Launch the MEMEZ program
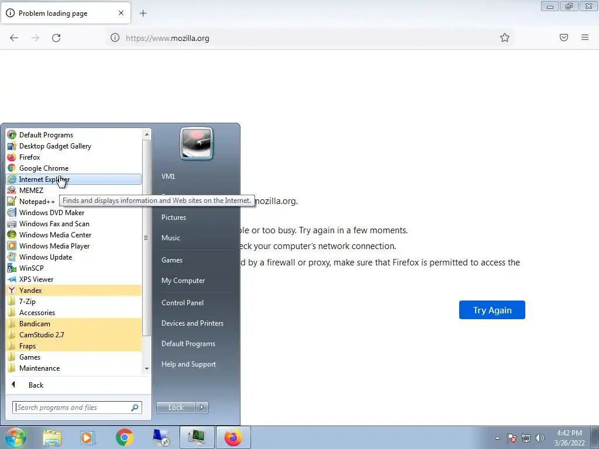599x449 pixels. 74,190
